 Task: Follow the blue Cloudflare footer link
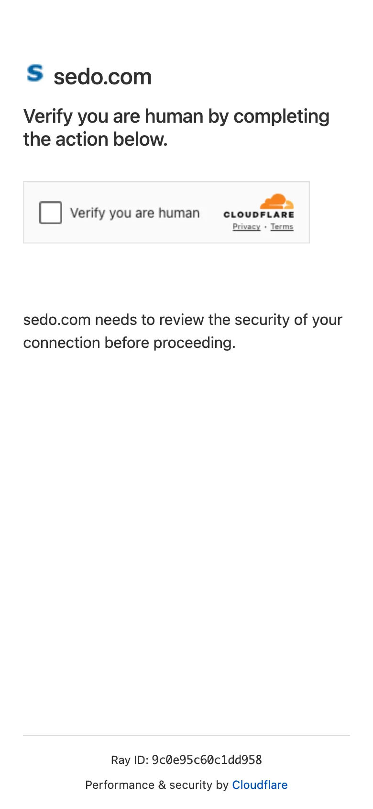(x=260, y=785)
